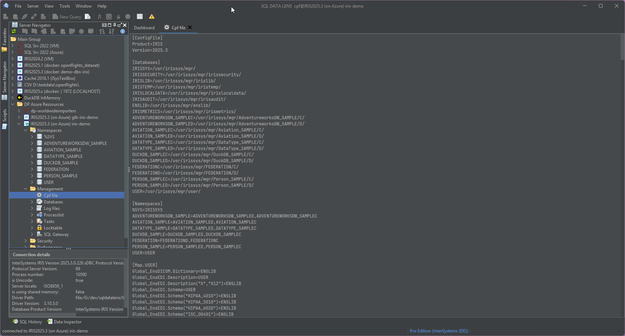Expand IRIS2024.2 (VM) server node

pyautogui.click(x=13, y=59)
